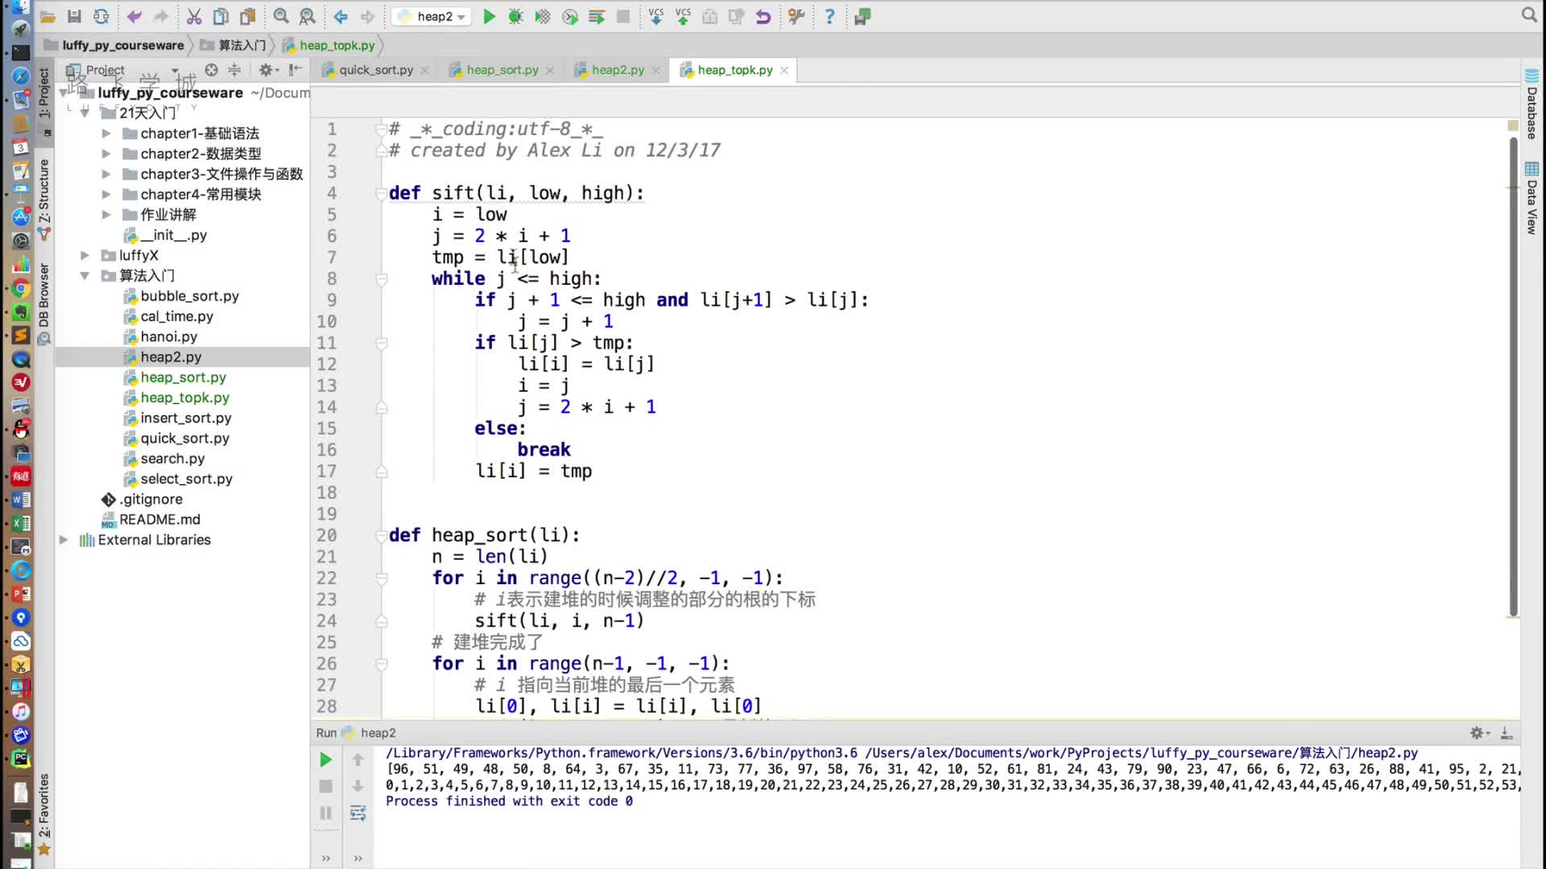The image size is (1546, 869).
Task: Start debugging with the bug icon
Action: (515, 16)
